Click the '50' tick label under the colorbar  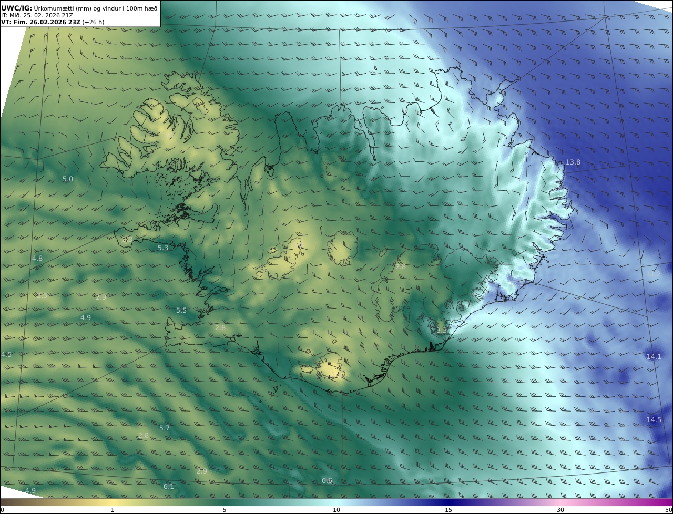pyautogui.click(x=669, y=510)
